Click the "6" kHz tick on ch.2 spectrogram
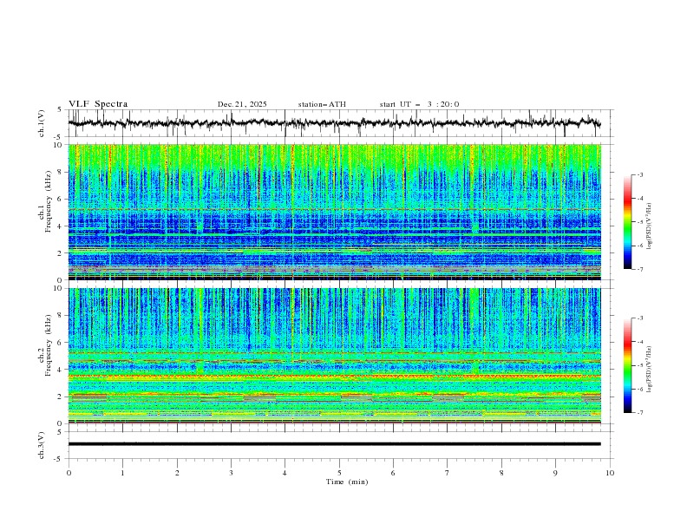Viewport: 687px width, 531px height. tap(60, 343)
